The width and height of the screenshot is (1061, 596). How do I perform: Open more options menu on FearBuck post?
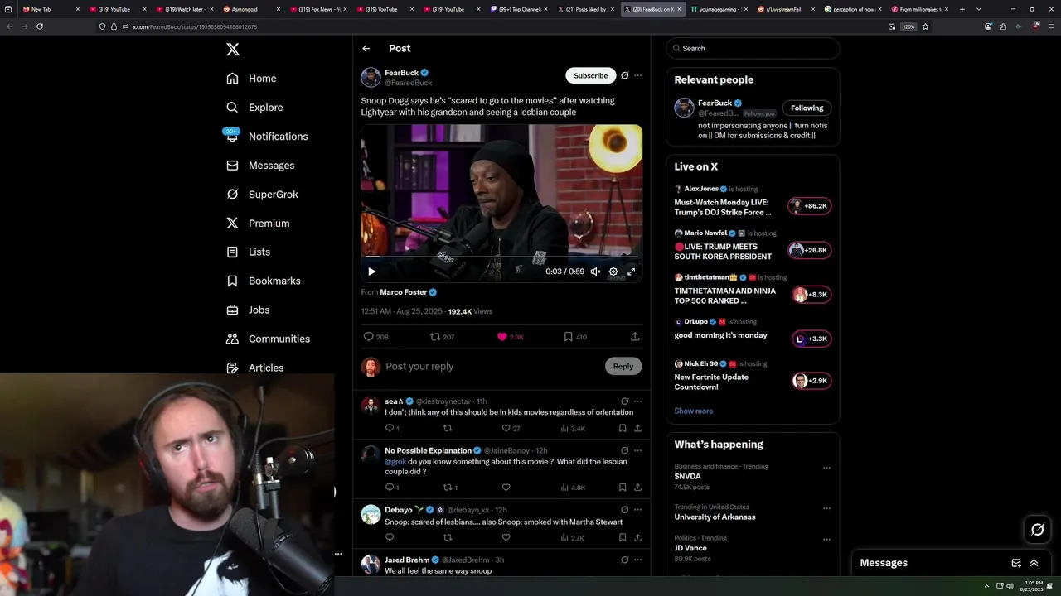637,75
